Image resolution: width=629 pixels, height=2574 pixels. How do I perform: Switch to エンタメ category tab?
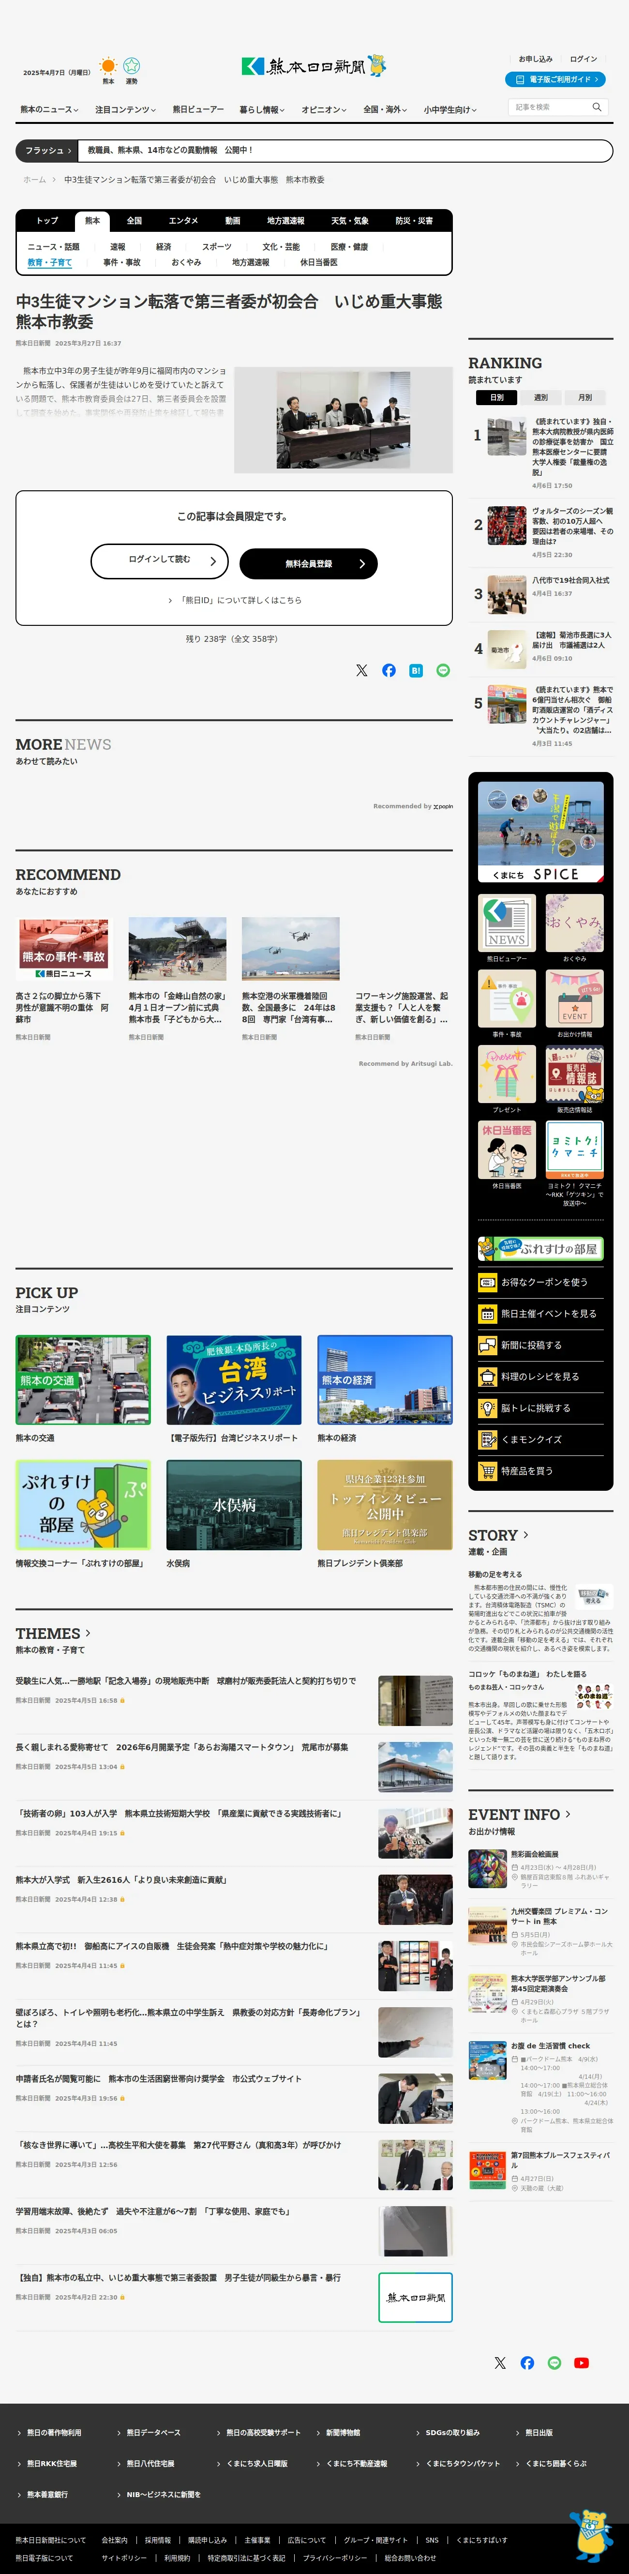(x=184, y=221)
